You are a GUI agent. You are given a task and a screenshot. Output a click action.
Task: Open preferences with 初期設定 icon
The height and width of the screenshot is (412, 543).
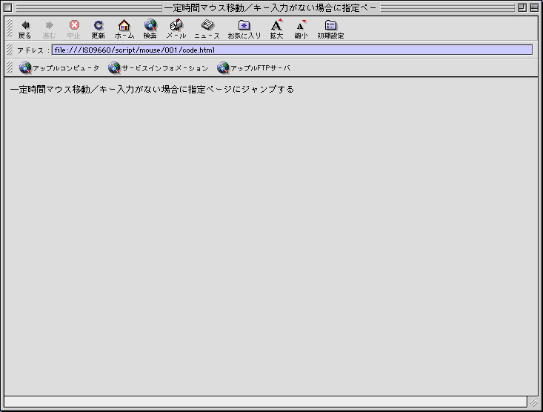click(330, 29)
